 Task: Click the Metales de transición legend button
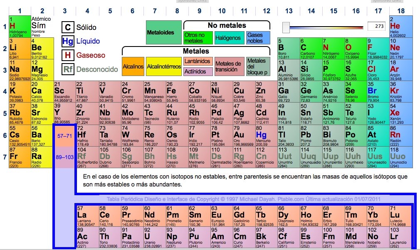click(x=228, y=66)
